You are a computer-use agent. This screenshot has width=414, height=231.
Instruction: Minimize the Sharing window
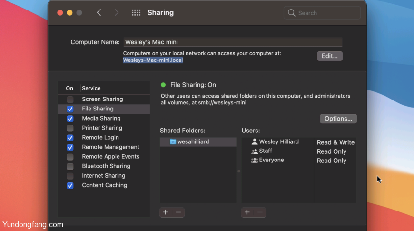pos(69,13)
